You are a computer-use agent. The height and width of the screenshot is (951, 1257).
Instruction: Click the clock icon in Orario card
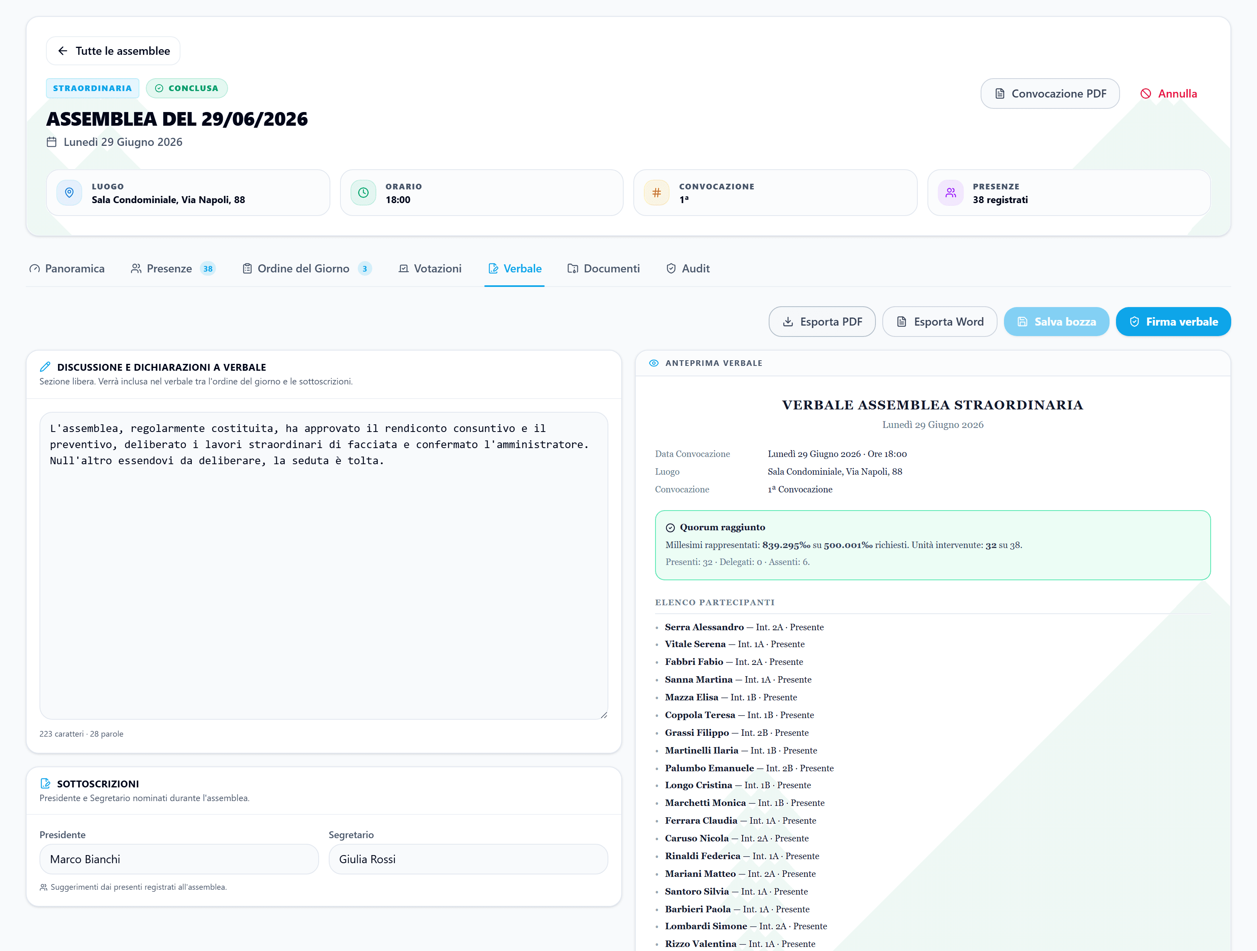point(363,193)
